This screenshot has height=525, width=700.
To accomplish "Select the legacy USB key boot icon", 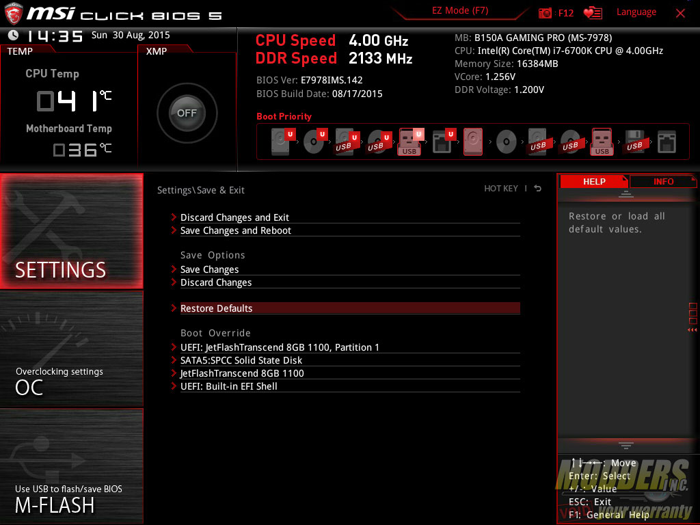I will [x=602, y=142].
